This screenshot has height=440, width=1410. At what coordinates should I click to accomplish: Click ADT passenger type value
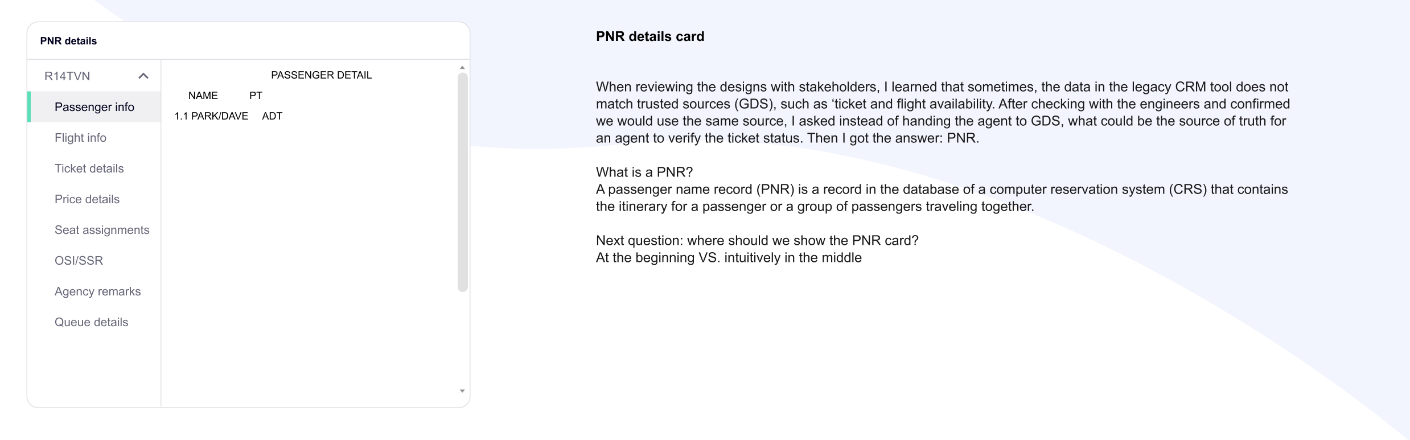tap(272, 116)
